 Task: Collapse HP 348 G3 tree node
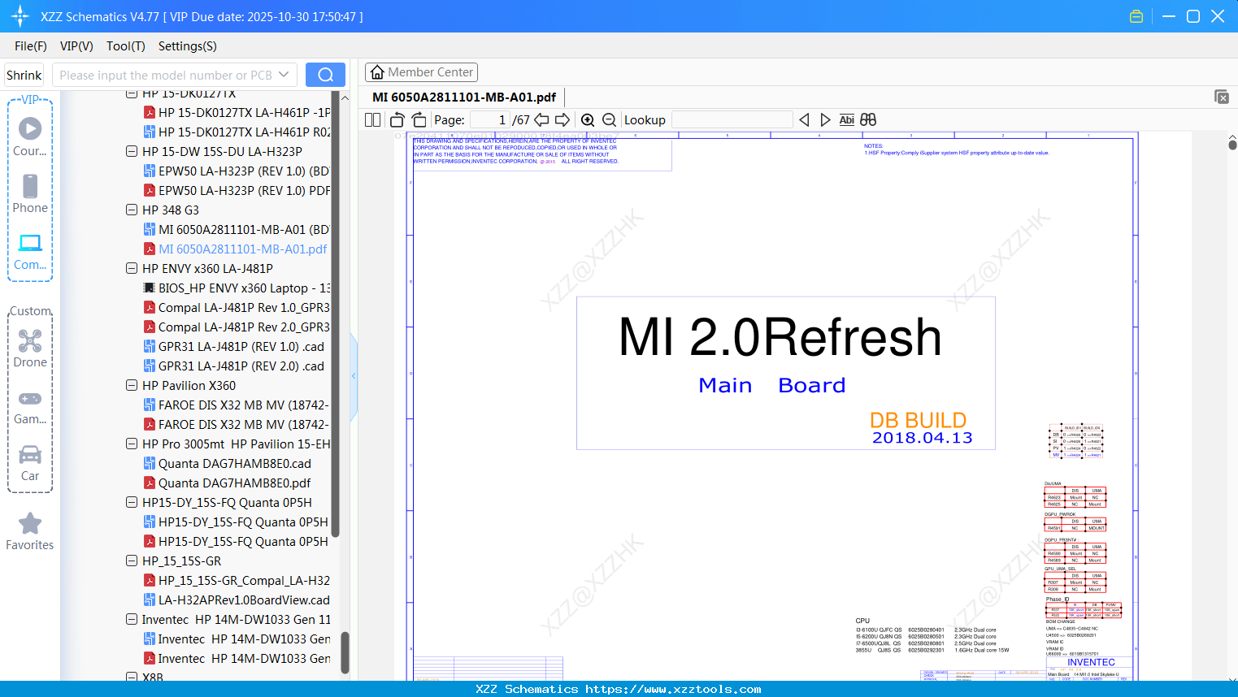pyautogui.click(x=132, y=210)
